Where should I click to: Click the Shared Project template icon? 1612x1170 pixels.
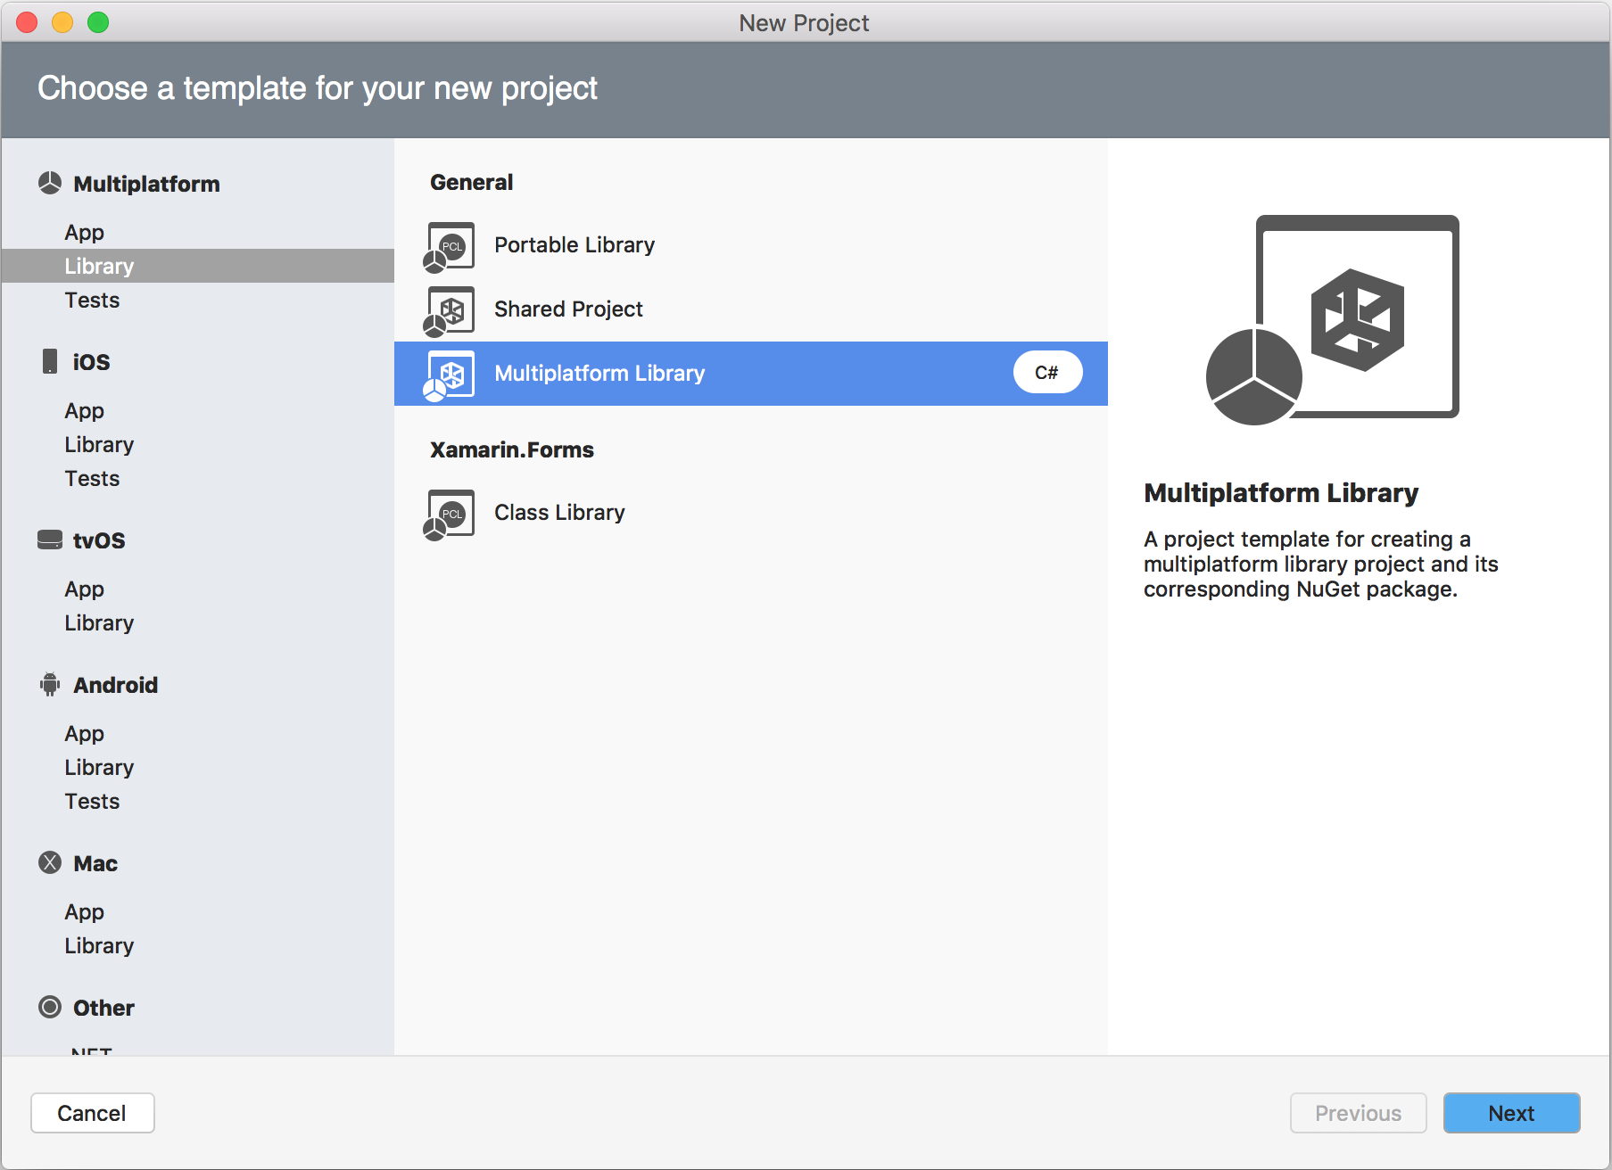coord(450,311)
